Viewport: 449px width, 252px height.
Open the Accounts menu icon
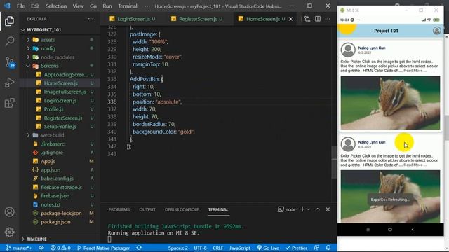coord(9,212)
